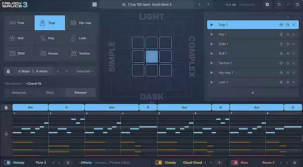303x167 pixels.
Task: Toggle the favorites star filter above list
Action: (x=288, y=17)
